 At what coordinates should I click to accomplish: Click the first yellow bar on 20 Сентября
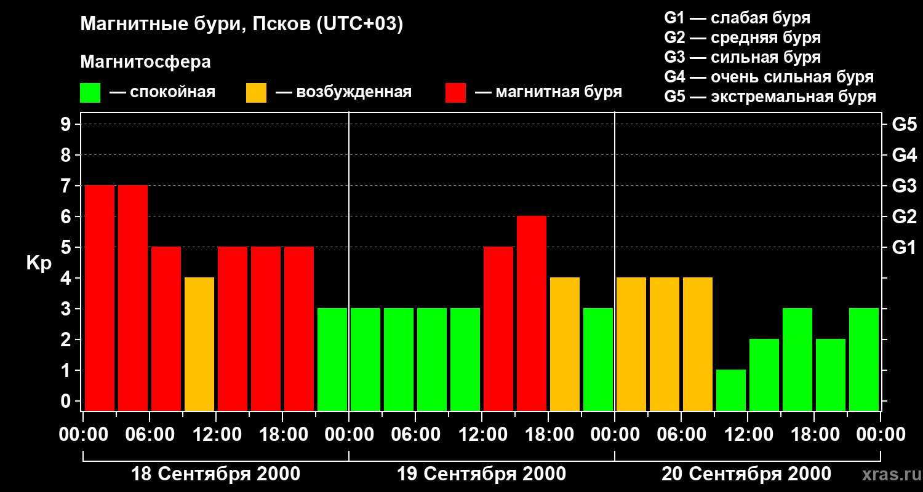click(x=631, y=344)
